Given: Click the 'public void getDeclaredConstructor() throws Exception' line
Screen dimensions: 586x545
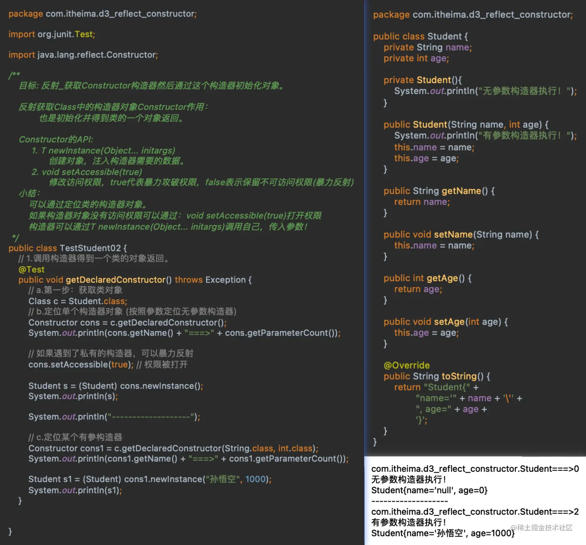Looking at the screenshot, I should point(135,280).
